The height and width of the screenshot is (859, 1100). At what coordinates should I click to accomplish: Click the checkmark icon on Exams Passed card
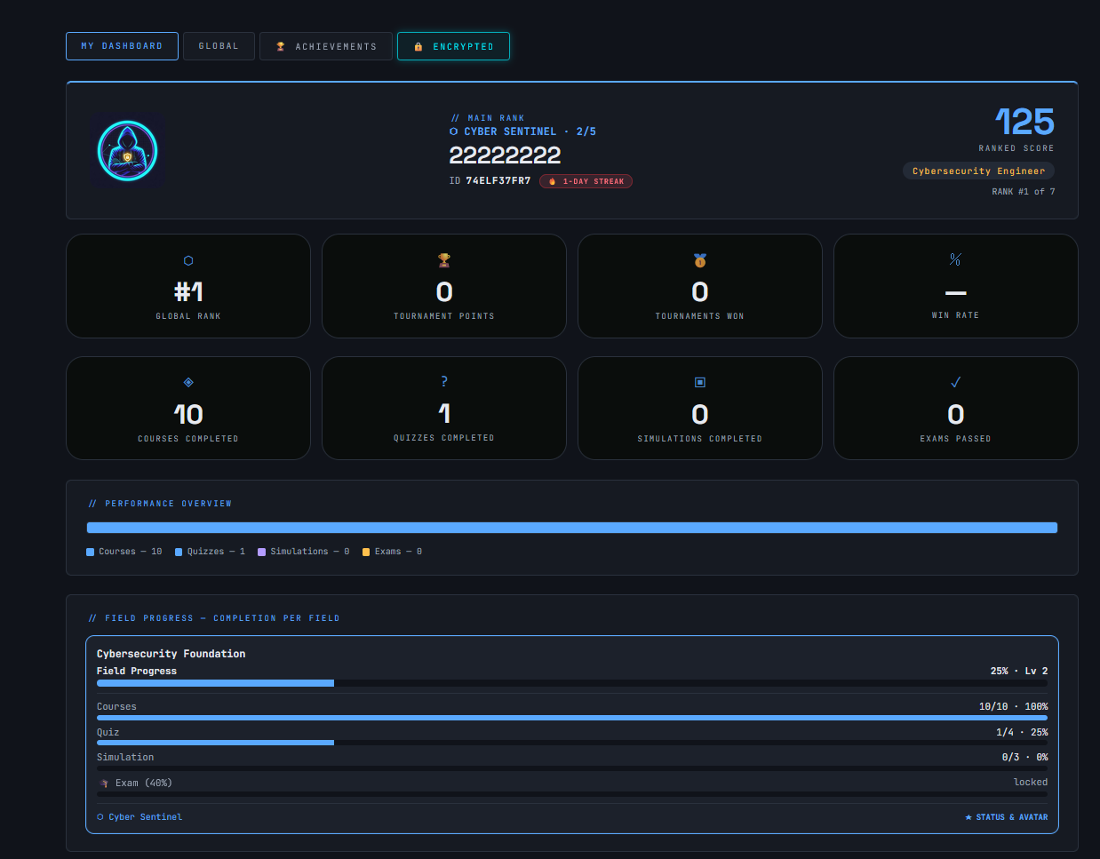coord(956,382)
